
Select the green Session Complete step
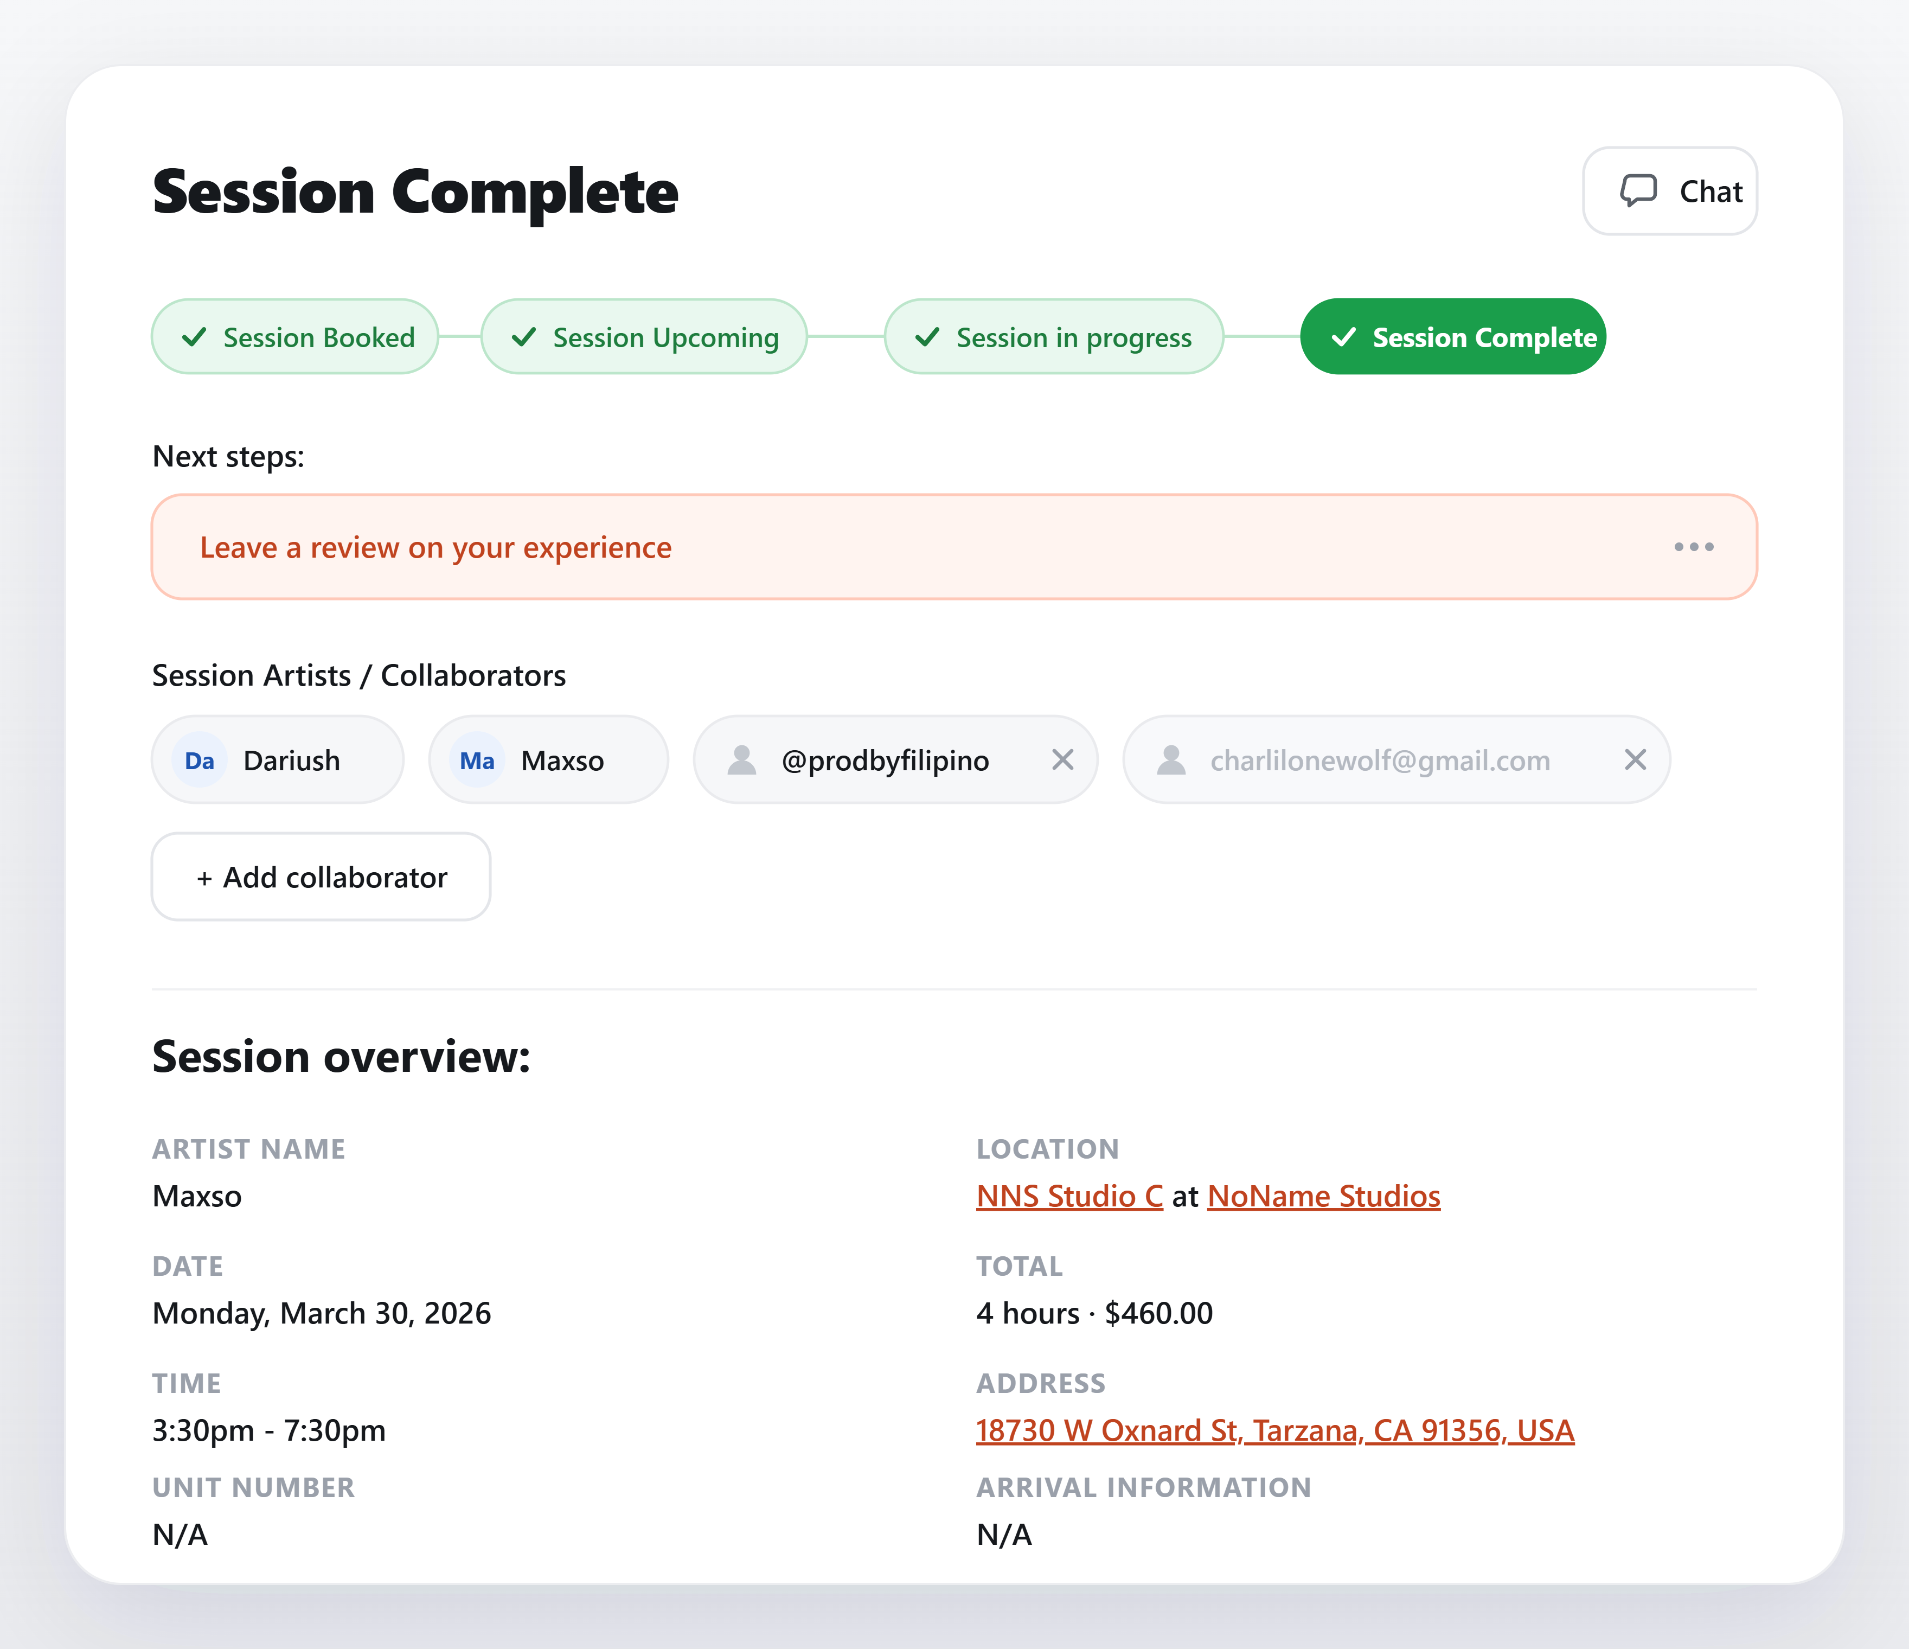[1453, 336]
